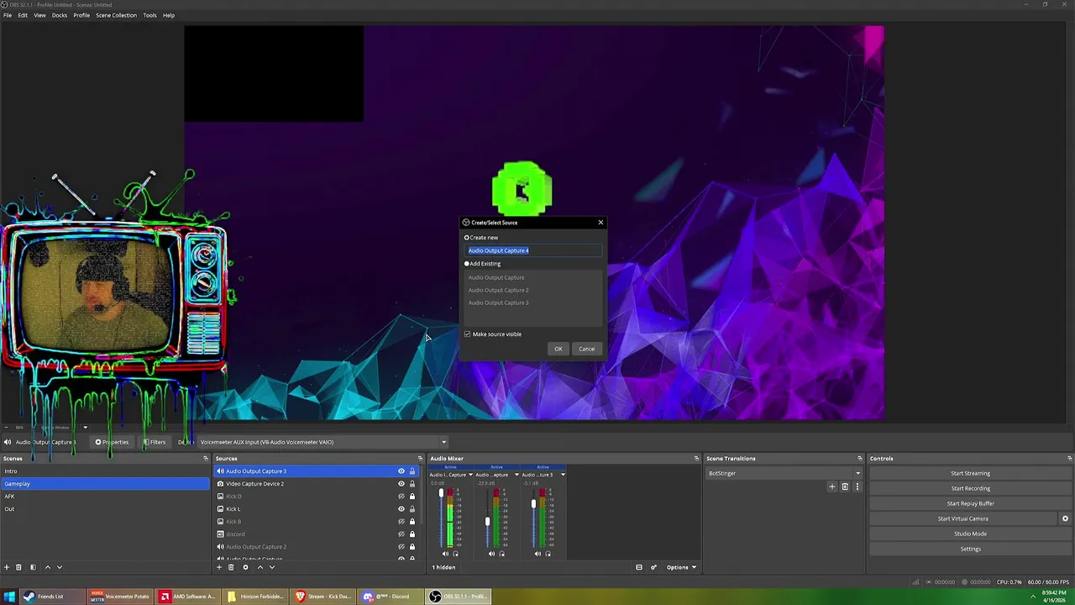
Task: Open the Tools menu
Action: coord(149,15)
